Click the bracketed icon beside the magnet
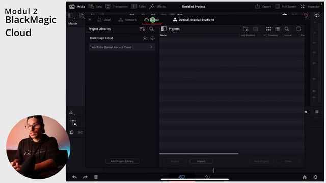The height and width of the screenshot is (183, 326). (80, 132)
